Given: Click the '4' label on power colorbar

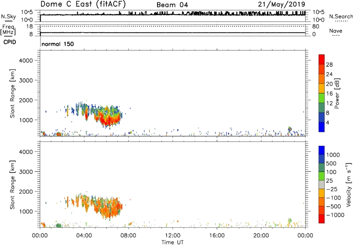Looking at the screenshot, I should point(327,122).
